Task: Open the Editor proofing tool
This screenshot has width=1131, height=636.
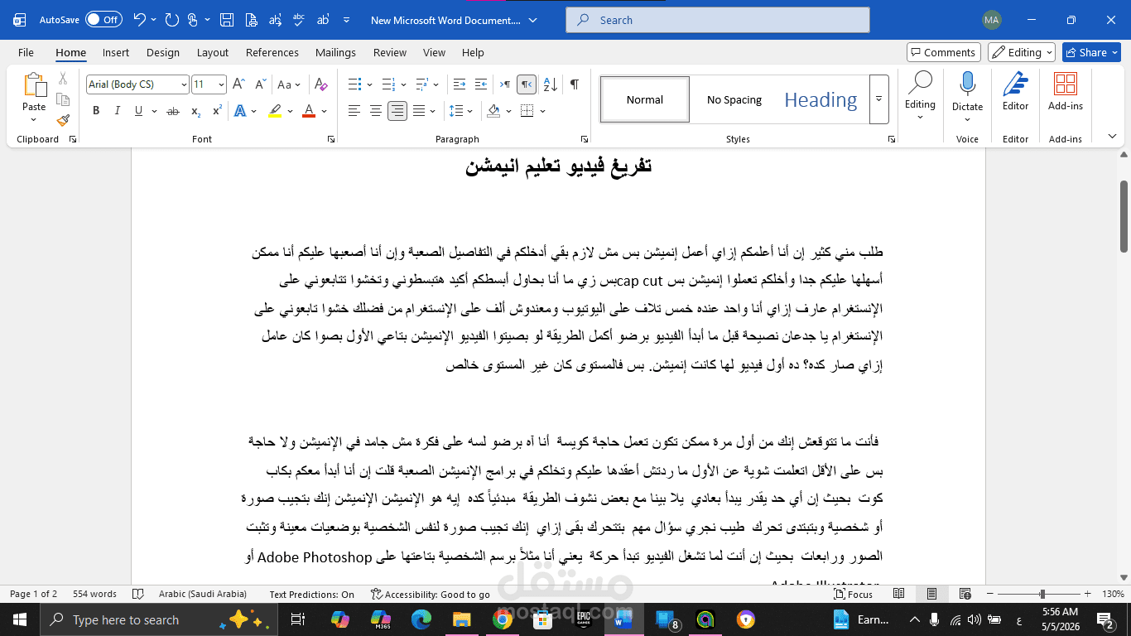Action: pyautogui.click(x=1015, y=91)
